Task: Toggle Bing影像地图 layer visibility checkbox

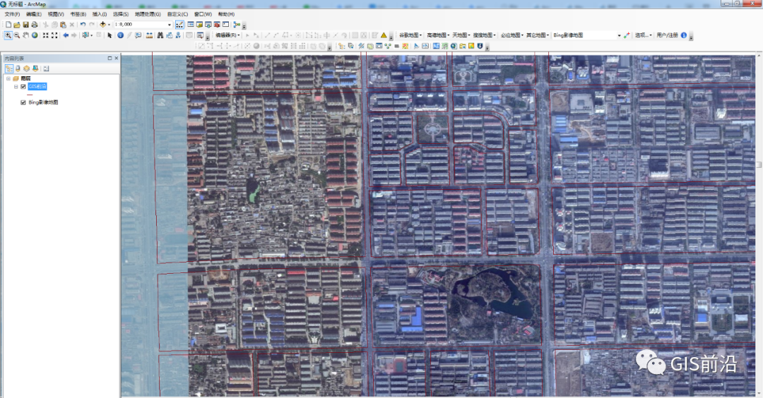Action: coord(23,102)
